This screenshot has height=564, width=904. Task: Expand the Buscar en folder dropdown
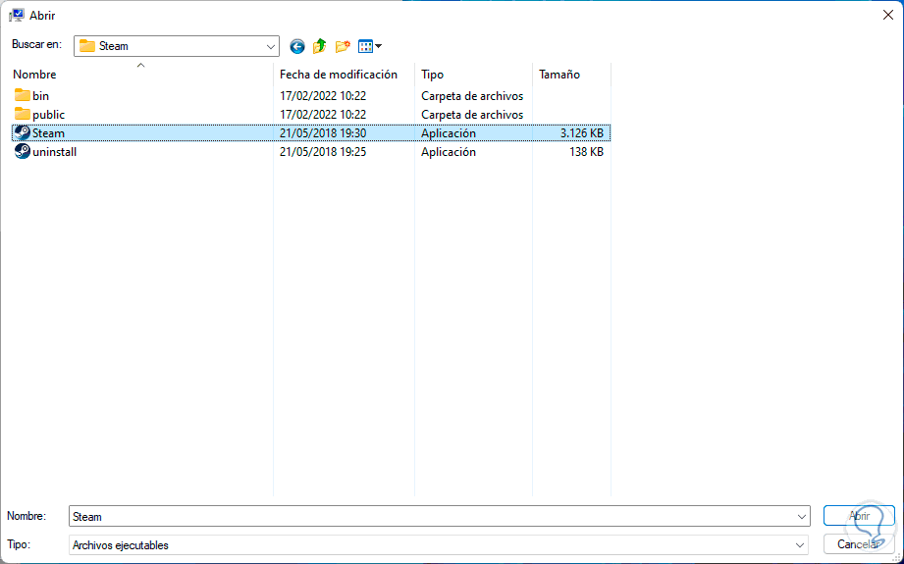(270, 46)
